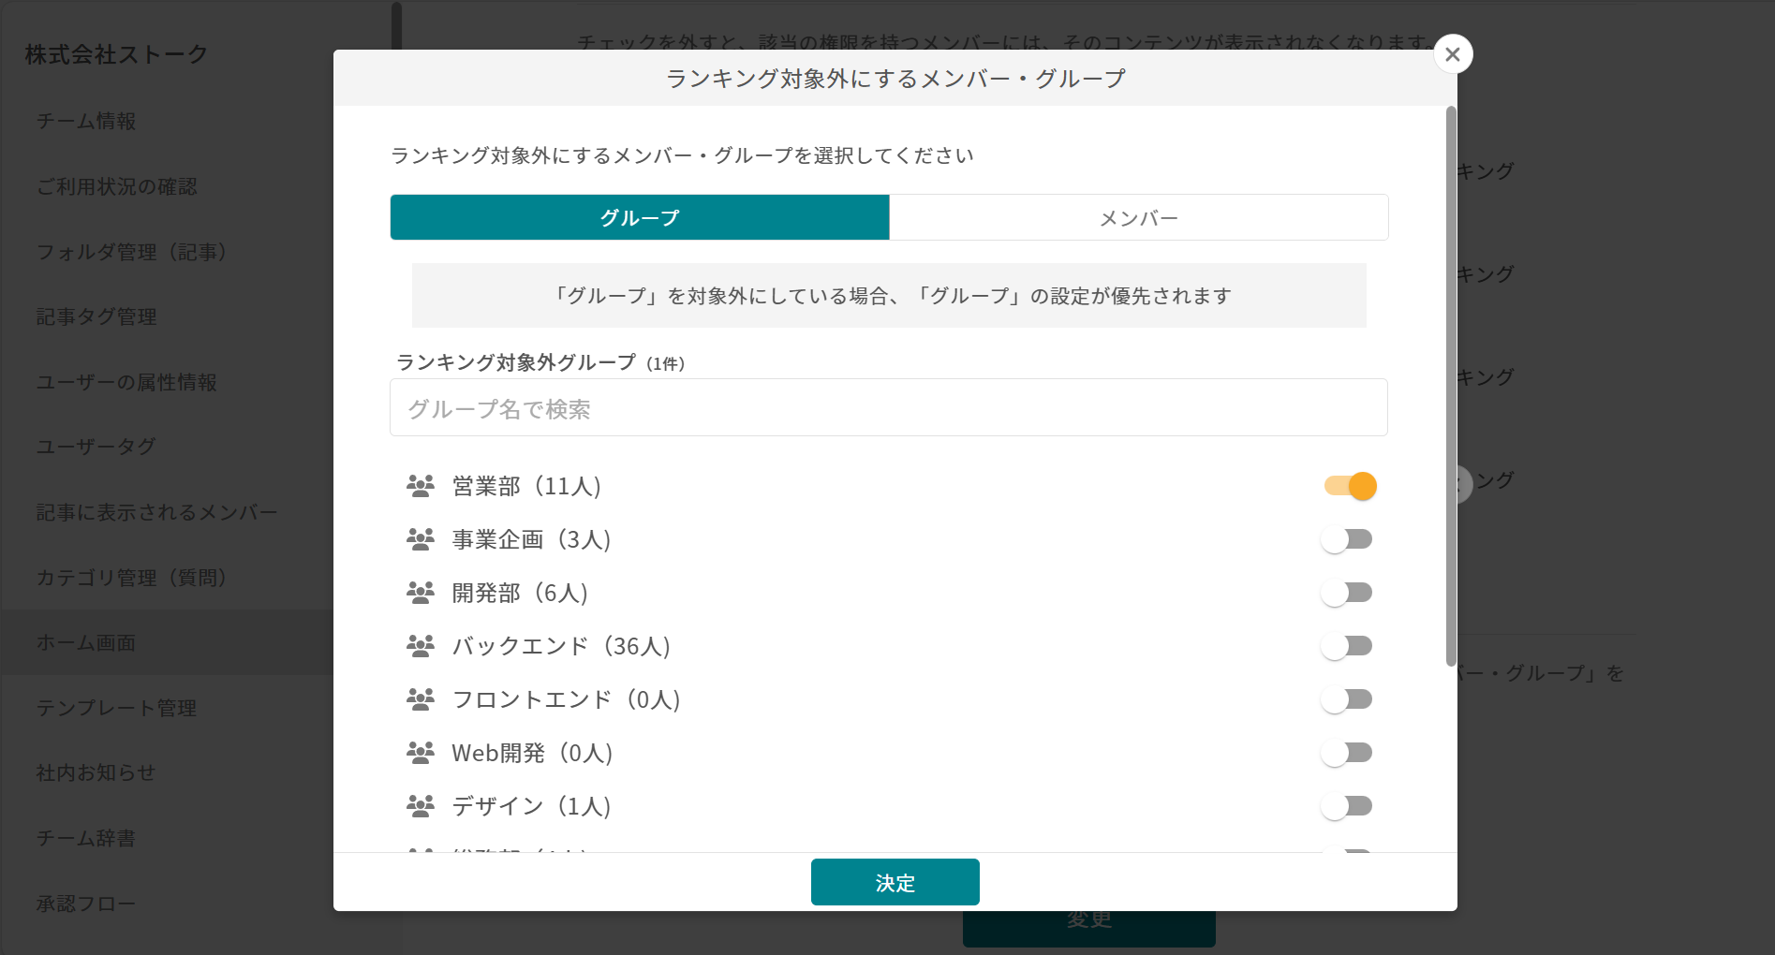The image size is (1775, 955).
Task: Click the group icon beside デザイン
Action: pyautogui.click(x=420, y=806)
